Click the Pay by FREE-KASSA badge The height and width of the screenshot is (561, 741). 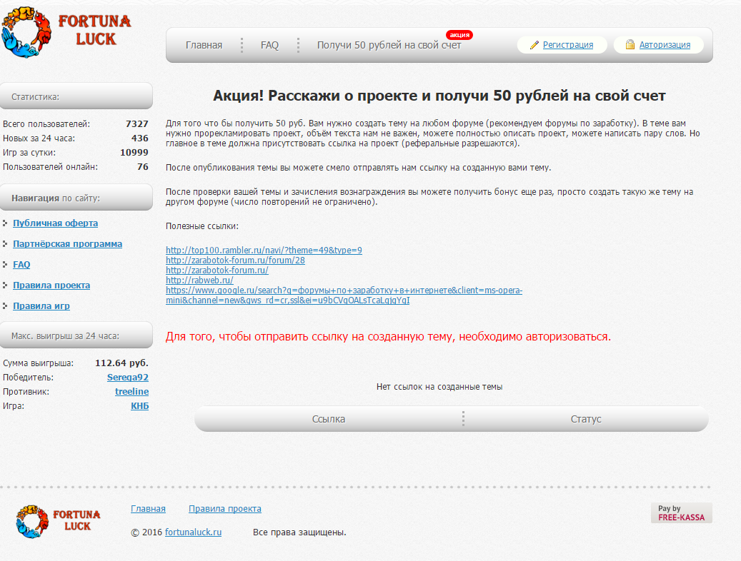tap(681, 513)
